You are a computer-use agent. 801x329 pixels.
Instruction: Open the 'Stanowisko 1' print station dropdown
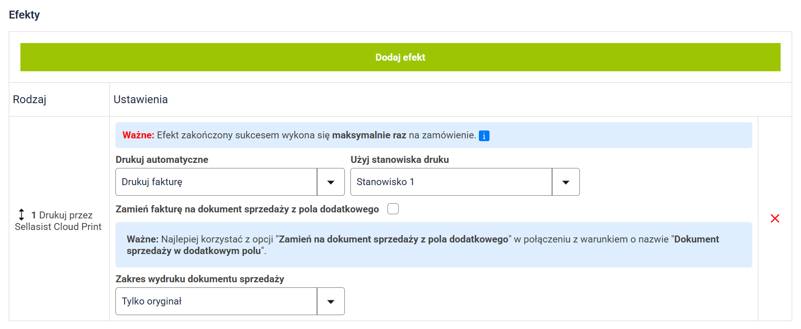click(451, 182)
